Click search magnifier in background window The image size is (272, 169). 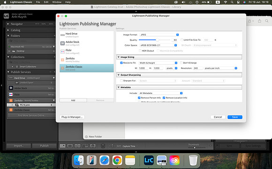[x=267, y=21]
